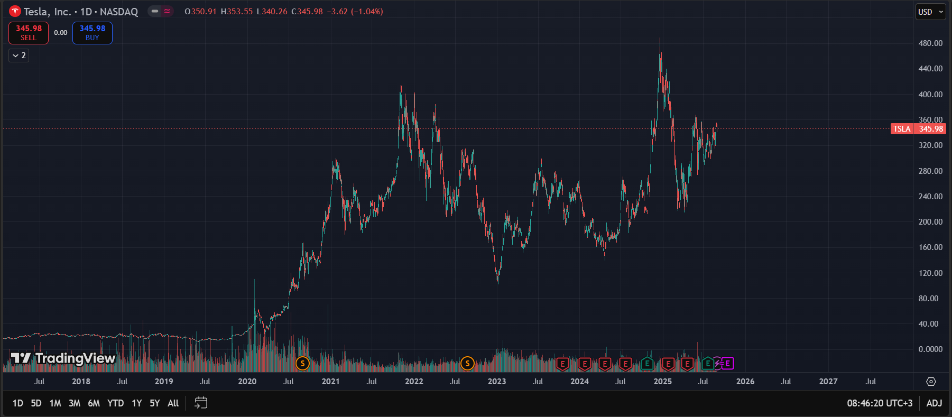Select the 6M time range
The width and height of the screenshot is (952, 417).
(x=94, y=403)
